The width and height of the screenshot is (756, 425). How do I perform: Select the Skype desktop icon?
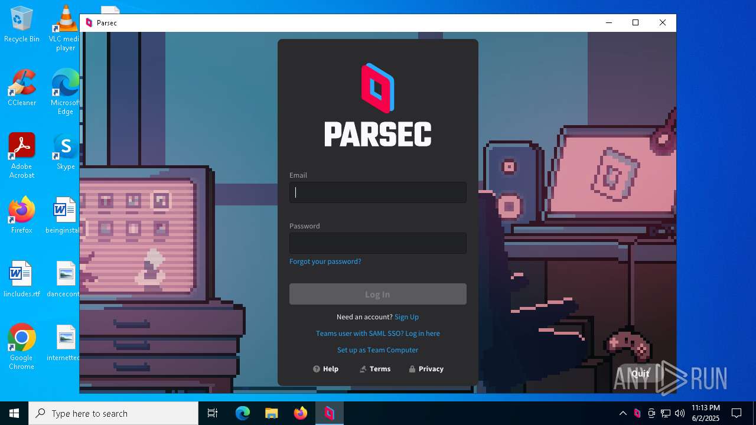(x=65, y=152)
